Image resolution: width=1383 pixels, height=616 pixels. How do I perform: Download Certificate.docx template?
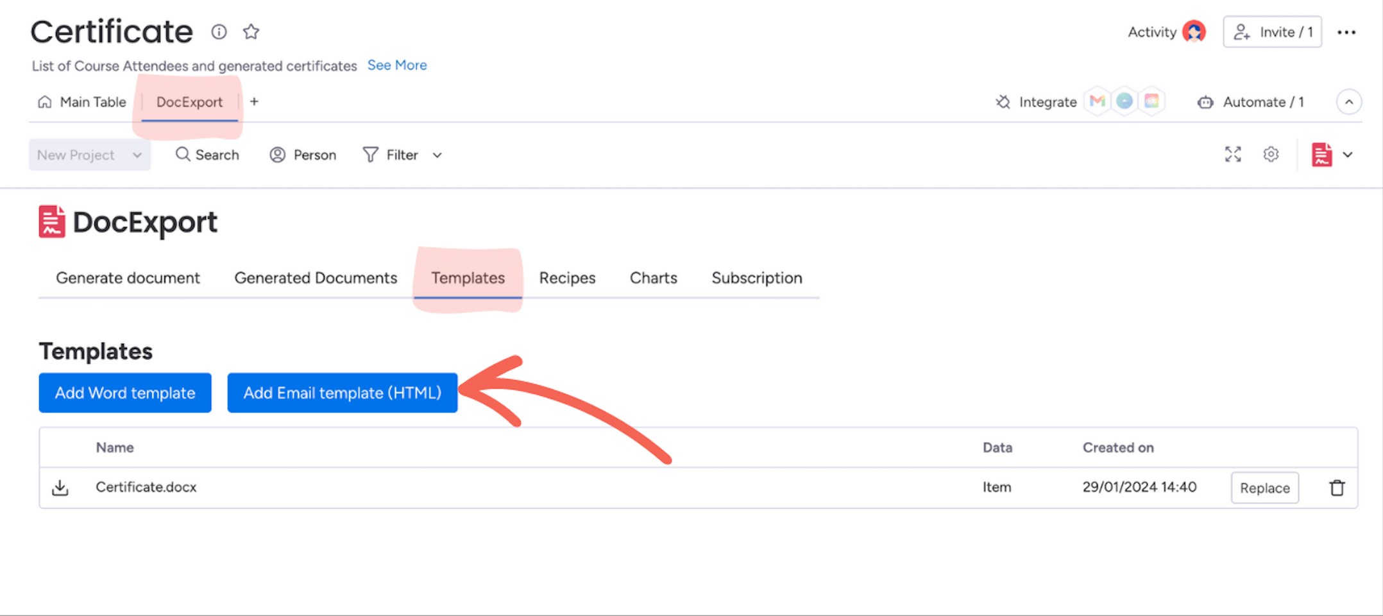[x=60, y=488]
